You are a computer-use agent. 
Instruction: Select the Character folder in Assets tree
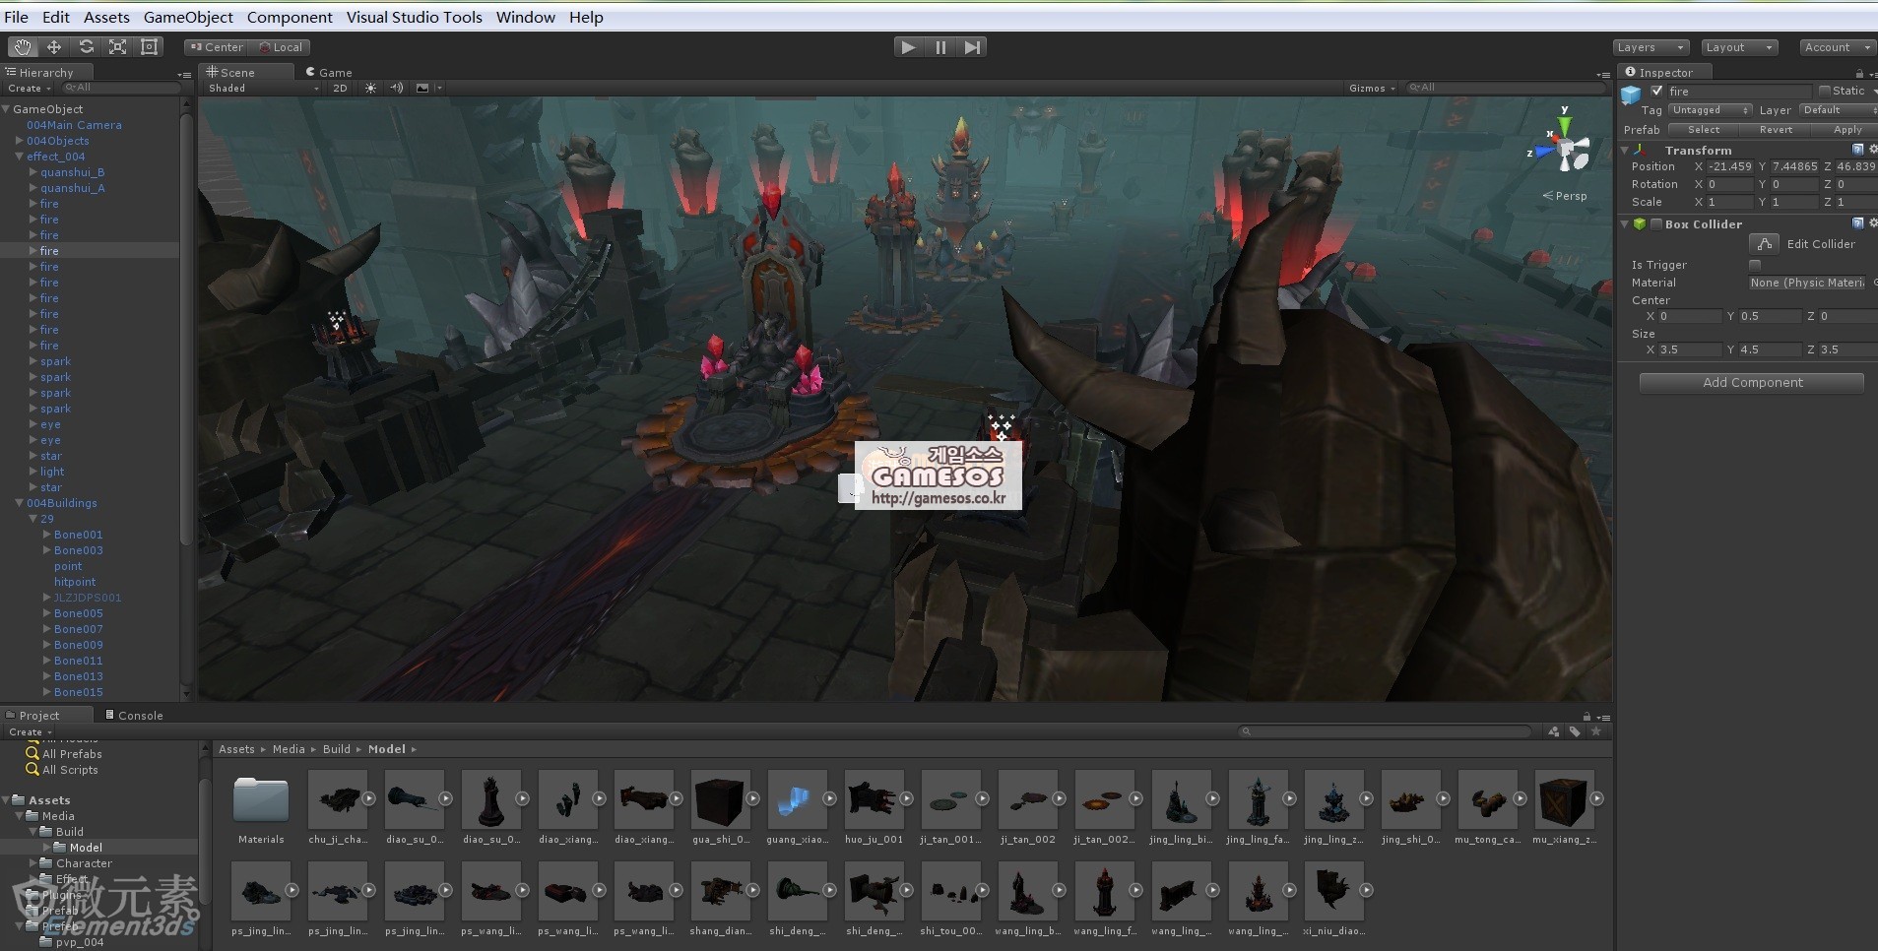[84, 863]
